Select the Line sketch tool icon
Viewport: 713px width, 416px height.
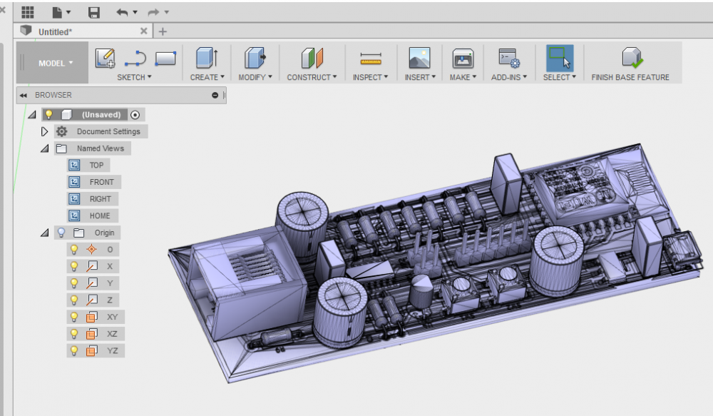pos(135,59)
